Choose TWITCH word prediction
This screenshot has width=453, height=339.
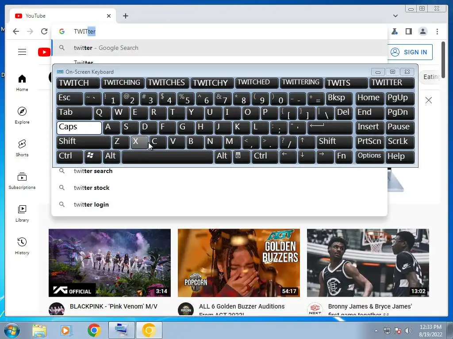[78, 83]
